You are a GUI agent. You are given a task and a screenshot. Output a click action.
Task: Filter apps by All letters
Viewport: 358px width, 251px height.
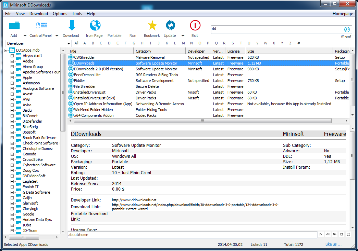76,43
